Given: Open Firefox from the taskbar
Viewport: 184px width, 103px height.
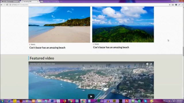Looking at the screenshot, I should coord(64,101).
